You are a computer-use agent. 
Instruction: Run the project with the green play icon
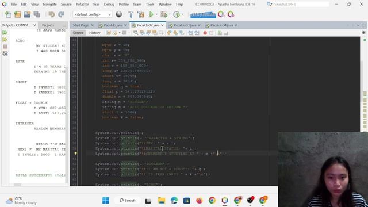pos(151,14)
